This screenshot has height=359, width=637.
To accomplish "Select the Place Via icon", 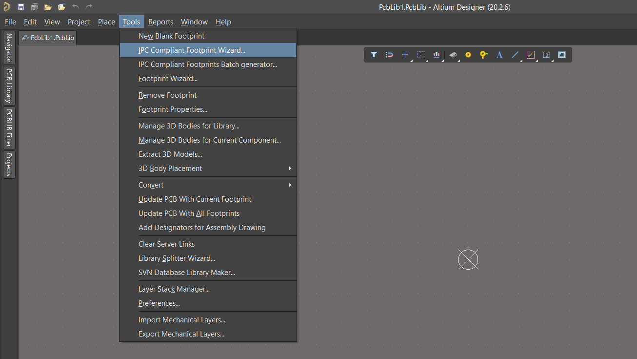I will pyautogui.click(x=483, y=55).
